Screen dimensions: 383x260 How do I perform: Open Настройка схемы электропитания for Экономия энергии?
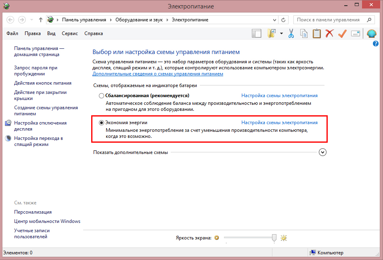[279, 123]
